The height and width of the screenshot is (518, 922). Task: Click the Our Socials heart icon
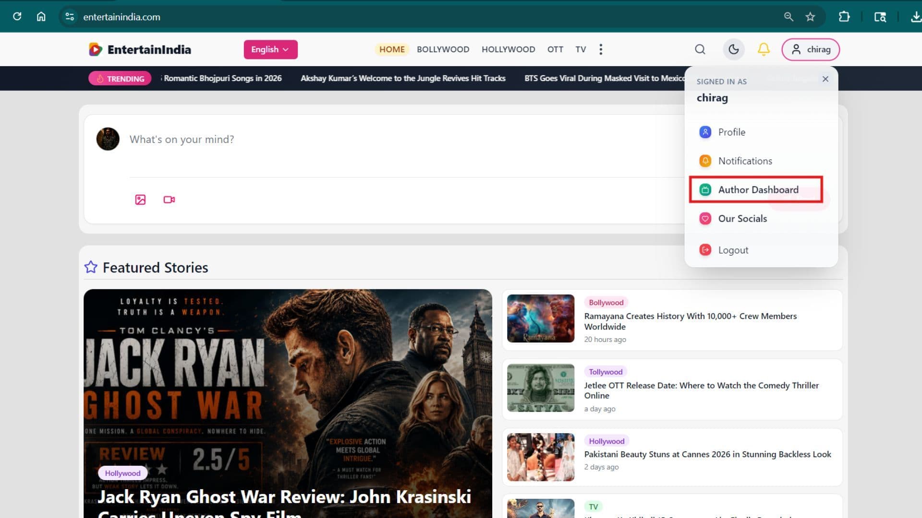click(705, 219)
